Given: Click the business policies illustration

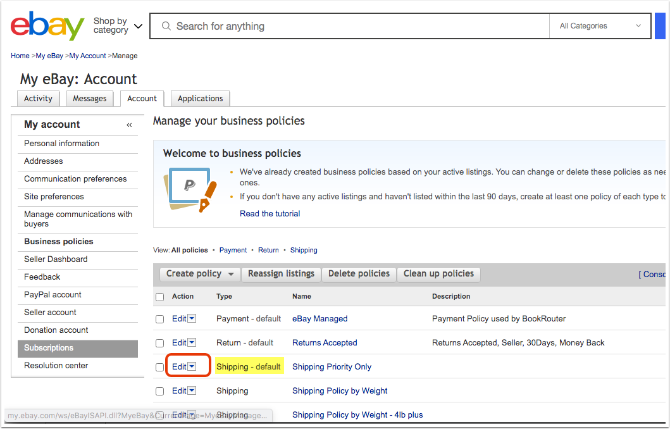Looking at the screenshot, I should pos(190,190).
